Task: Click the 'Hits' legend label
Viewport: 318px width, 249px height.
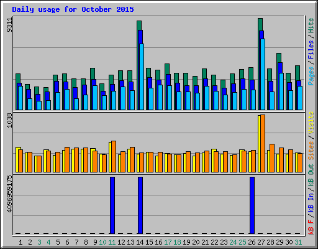Action: tap(311, 26)
